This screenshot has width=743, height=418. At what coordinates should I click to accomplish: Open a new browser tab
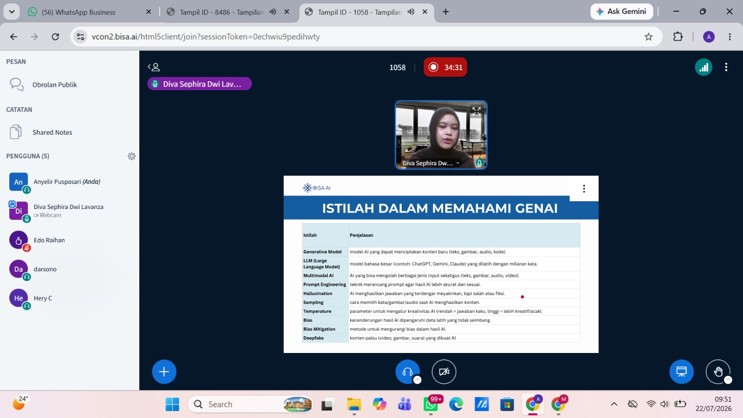(x=446, y=12)
